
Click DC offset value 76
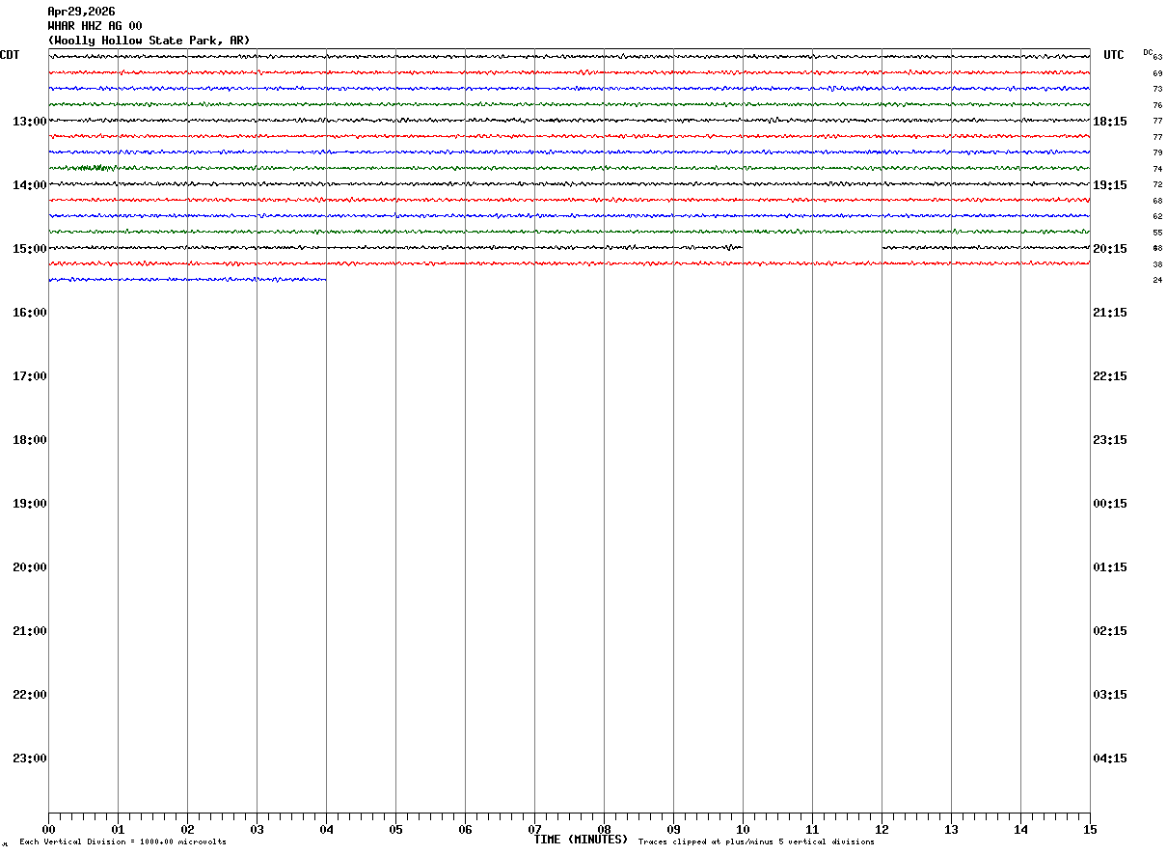pos(1157,105)
